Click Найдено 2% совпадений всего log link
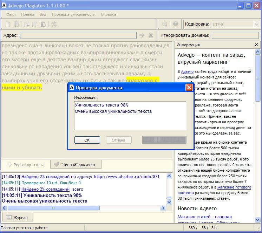 pos(45,189)
